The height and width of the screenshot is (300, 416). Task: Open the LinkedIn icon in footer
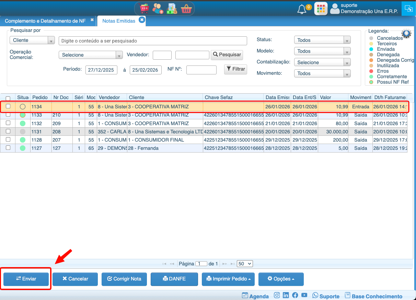coord(286,295)
